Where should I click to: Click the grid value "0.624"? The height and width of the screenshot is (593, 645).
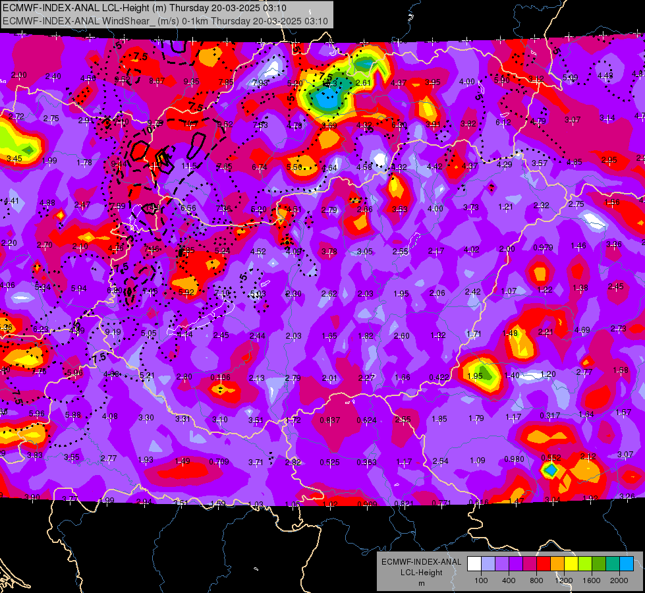pos(366,420)
